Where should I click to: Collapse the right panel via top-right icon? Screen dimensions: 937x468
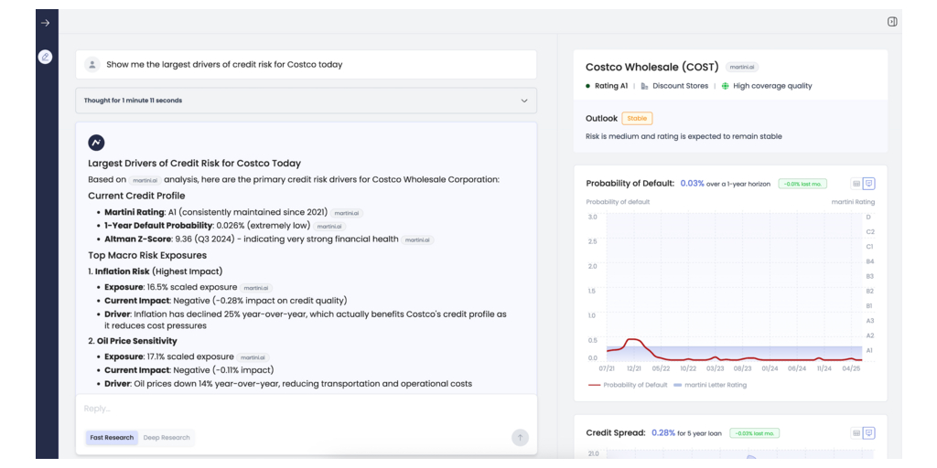[x=892, y=22]
